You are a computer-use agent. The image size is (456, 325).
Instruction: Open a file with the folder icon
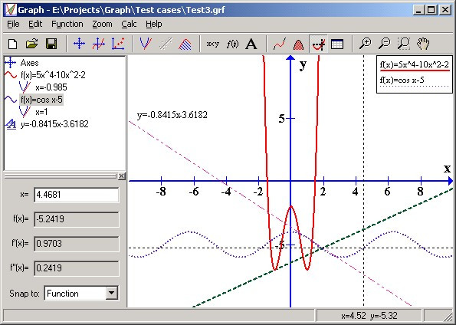point(31,44)
